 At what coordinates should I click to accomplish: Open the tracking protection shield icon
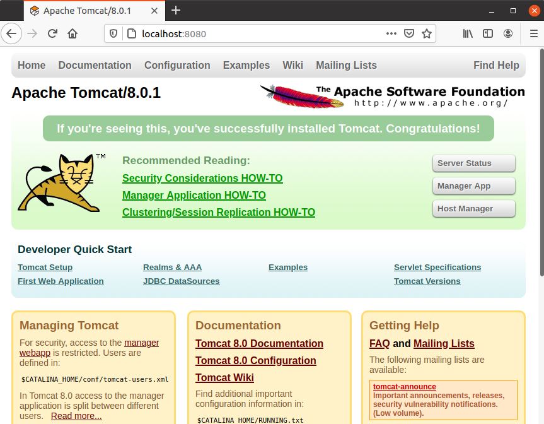pyautogui.click(x=113, y=33)
